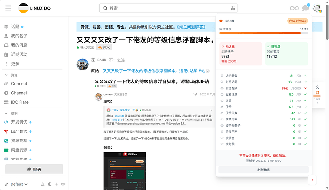329x190 pixels.
Task: Open the poster's raccoon avatar
Action: pyautogui.click(x=82, y=64)
